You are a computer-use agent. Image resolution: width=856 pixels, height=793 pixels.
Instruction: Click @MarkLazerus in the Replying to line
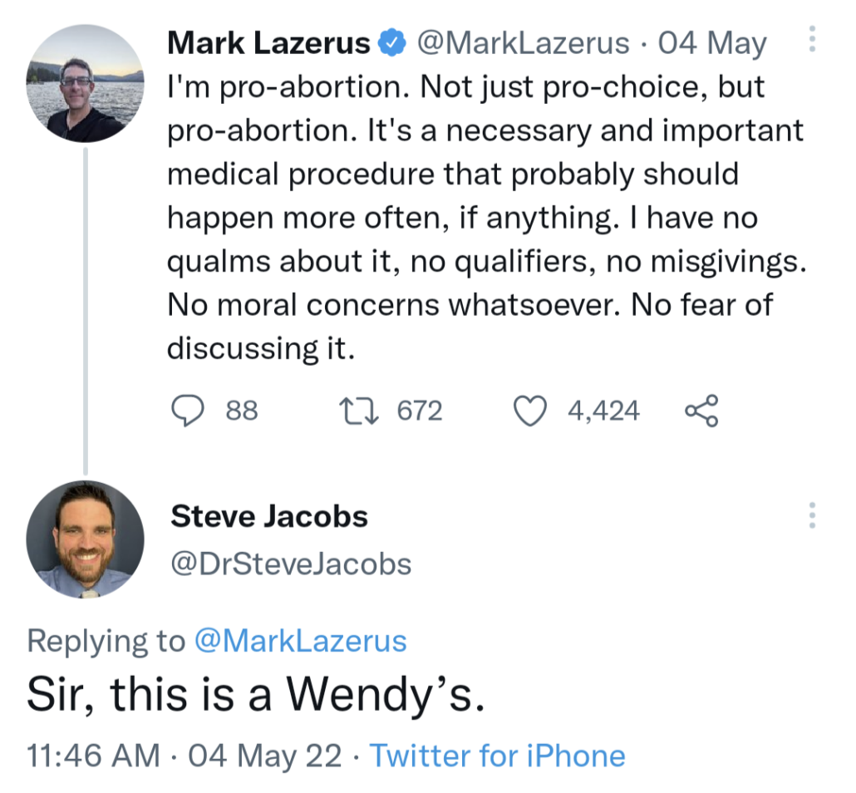(300, 641)
